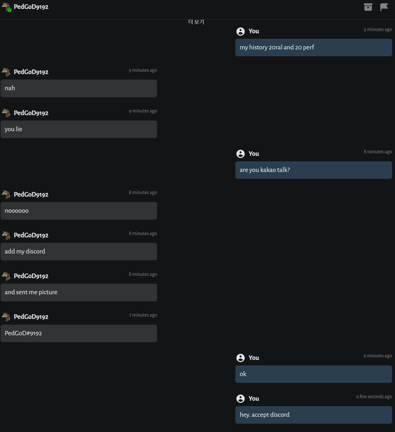Click 'a few seconds ago' timestamp
Screen dimensions: 395x432
tap(374, 396)
